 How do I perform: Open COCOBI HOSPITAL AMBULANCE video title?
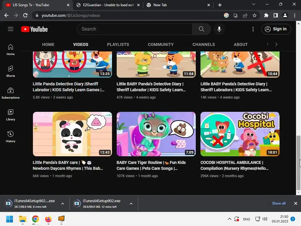pyautogui.click(x=234, y=165)
